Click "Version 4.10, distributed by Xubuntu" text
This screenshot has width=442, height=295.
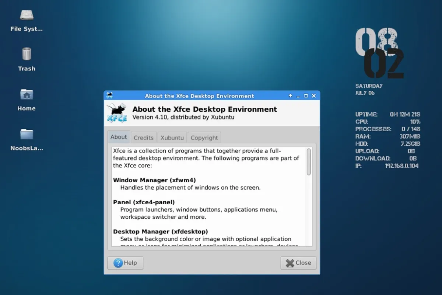(x=183, y=117)
